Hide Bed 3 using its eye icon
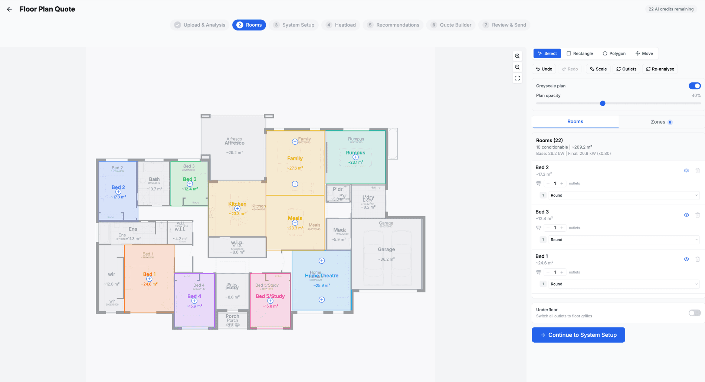 (686, 215)
